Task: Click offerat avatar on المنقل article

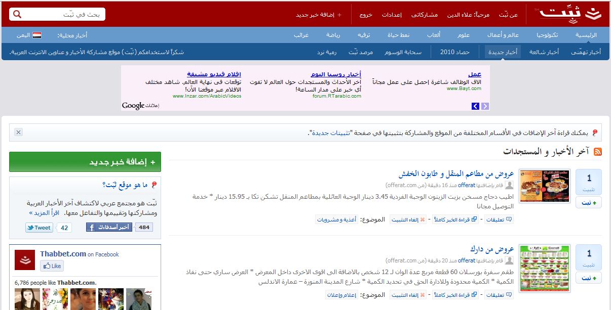Action: [510, 185]
